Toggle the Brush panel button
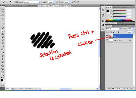Viewport: 136px width, 98px height. click(16, 2)
